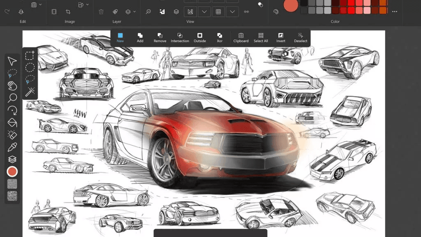Viewport: 421px width, 237px height.
Task: Open the three-dot more options menu
Action: (395, 12)
